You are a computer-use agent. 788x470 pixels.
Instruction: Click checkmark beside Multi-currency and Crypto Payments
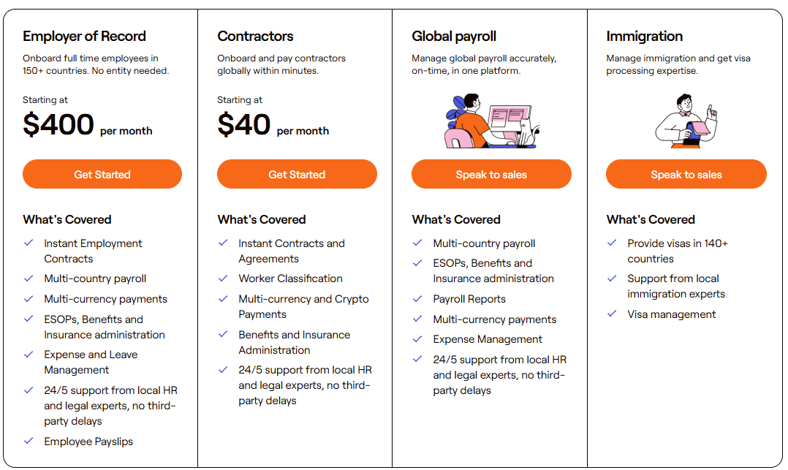tap(223, 298)
